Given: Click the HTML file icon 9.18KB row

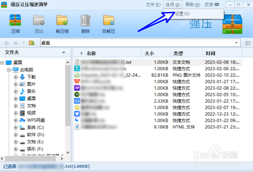Looking at the screenshot, I should [x=77, y=127].
